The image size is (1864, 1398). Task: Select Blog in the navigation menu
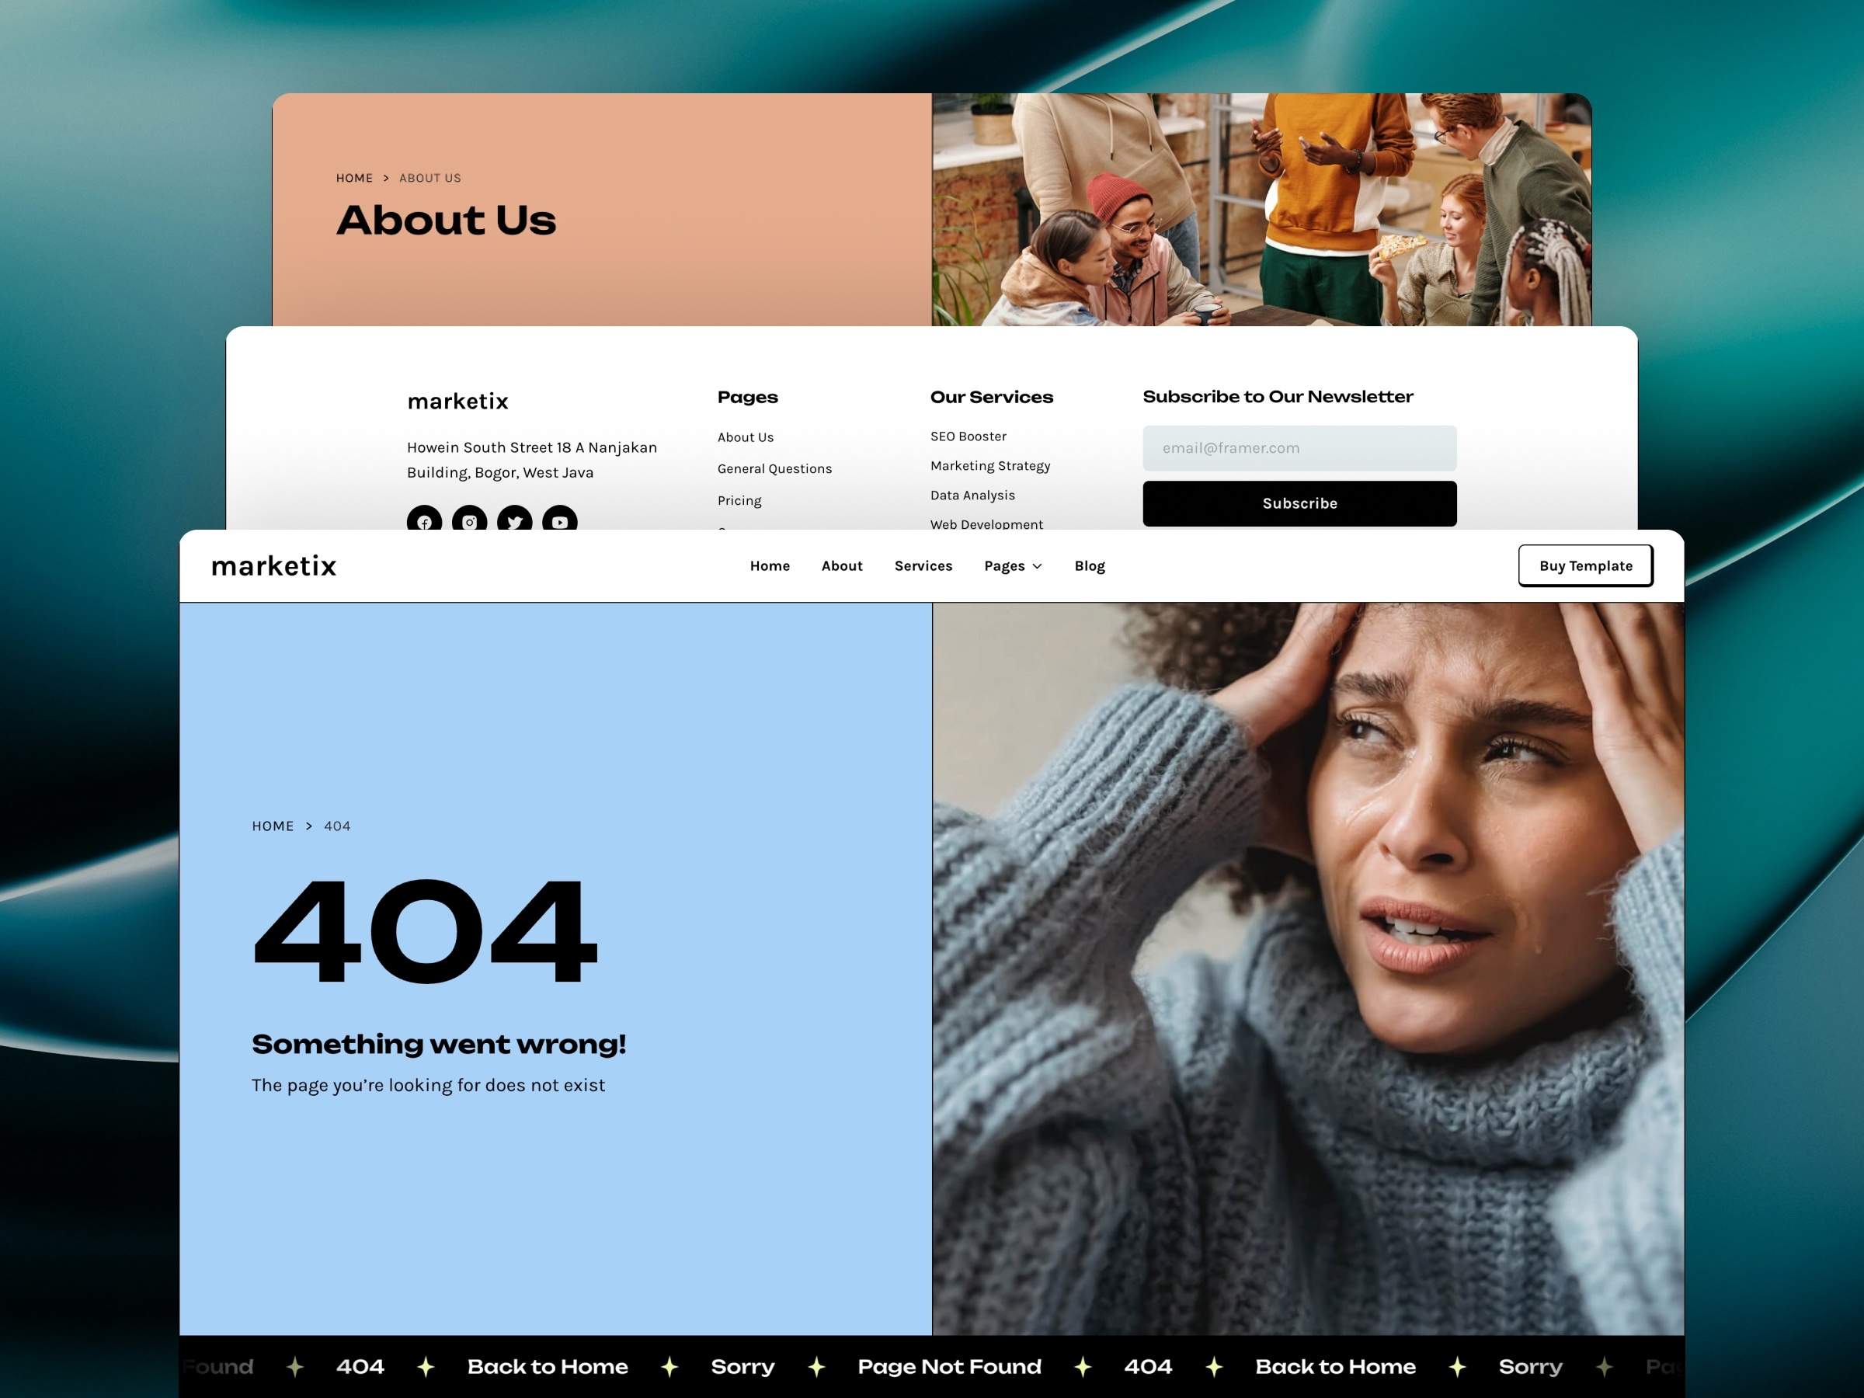[x=1089, y=564]
